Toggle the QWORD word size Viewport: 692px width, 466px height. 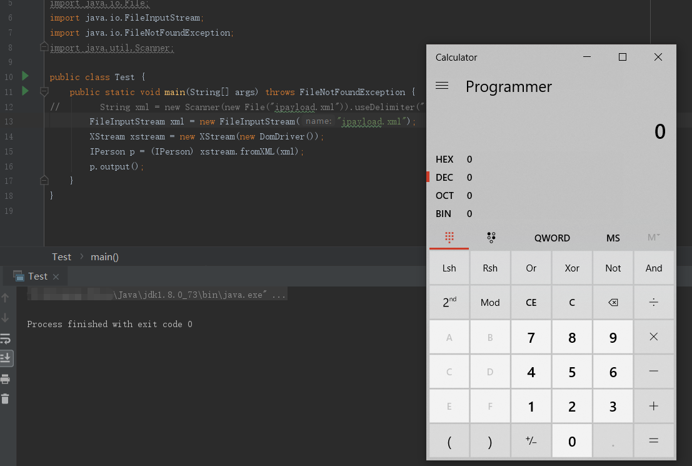click(552, 238)
